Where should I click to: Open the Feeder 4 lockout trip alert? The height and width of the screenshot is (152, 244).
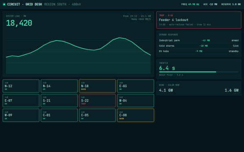(199, 20)
